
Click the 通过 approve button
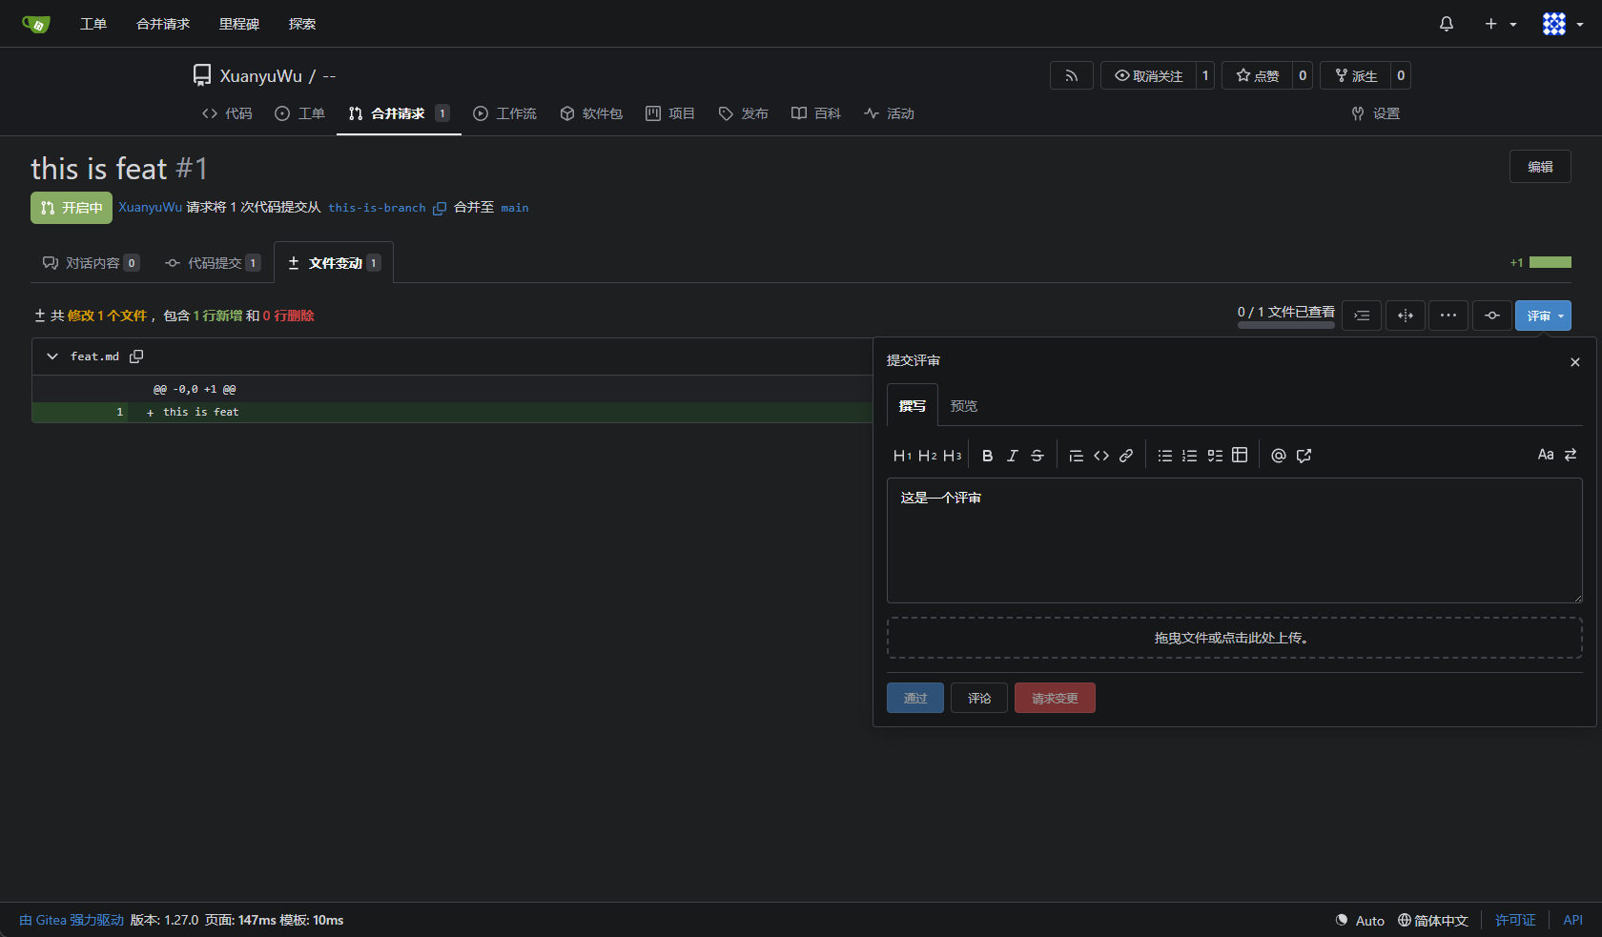click(915, 698)
